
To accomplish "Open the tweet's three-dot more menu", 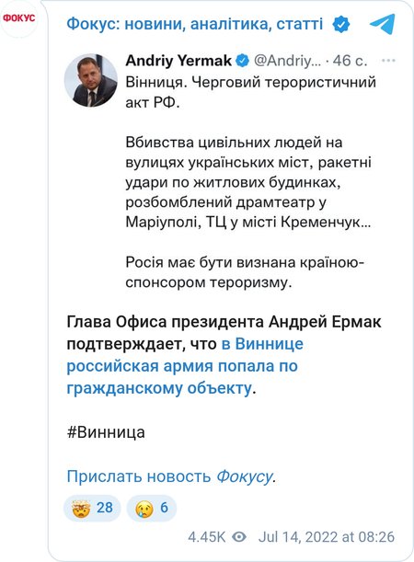I will point(388,61).
